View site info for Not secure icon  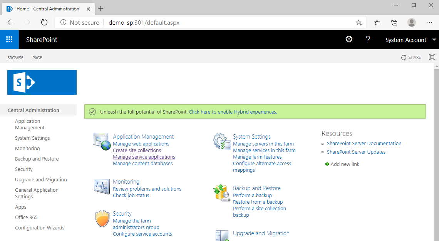coord(63,22)
